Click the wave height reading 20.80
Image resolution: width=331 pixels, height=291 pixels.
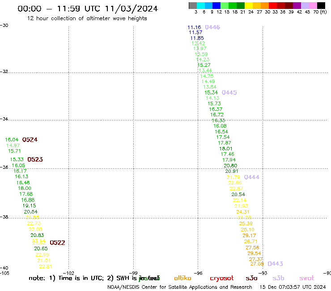coord(230,166)
